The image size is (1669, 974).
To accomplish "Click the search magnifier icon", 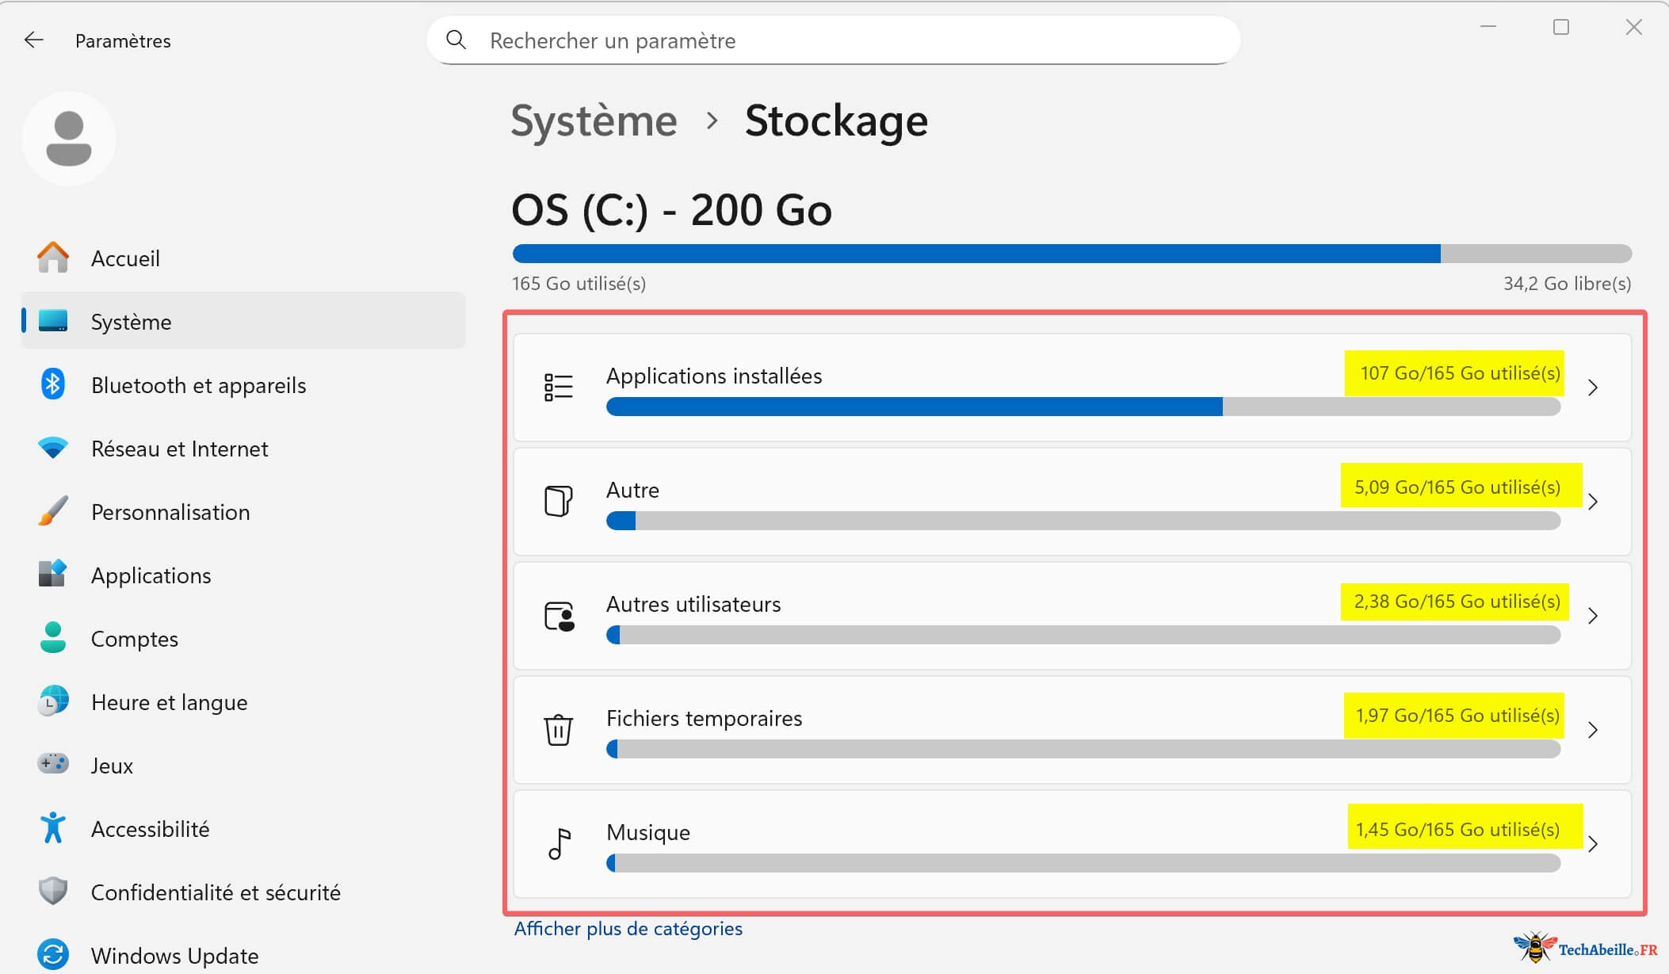I will coord(456,40).
